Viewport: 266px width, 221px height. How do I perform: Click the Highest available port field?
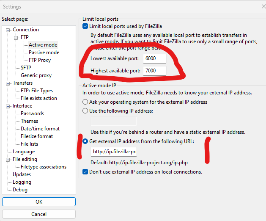pyautogui.click(x=154, y=71)
